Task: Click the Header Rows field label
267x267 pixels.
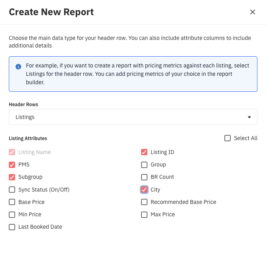Action: tap(24, 104)
